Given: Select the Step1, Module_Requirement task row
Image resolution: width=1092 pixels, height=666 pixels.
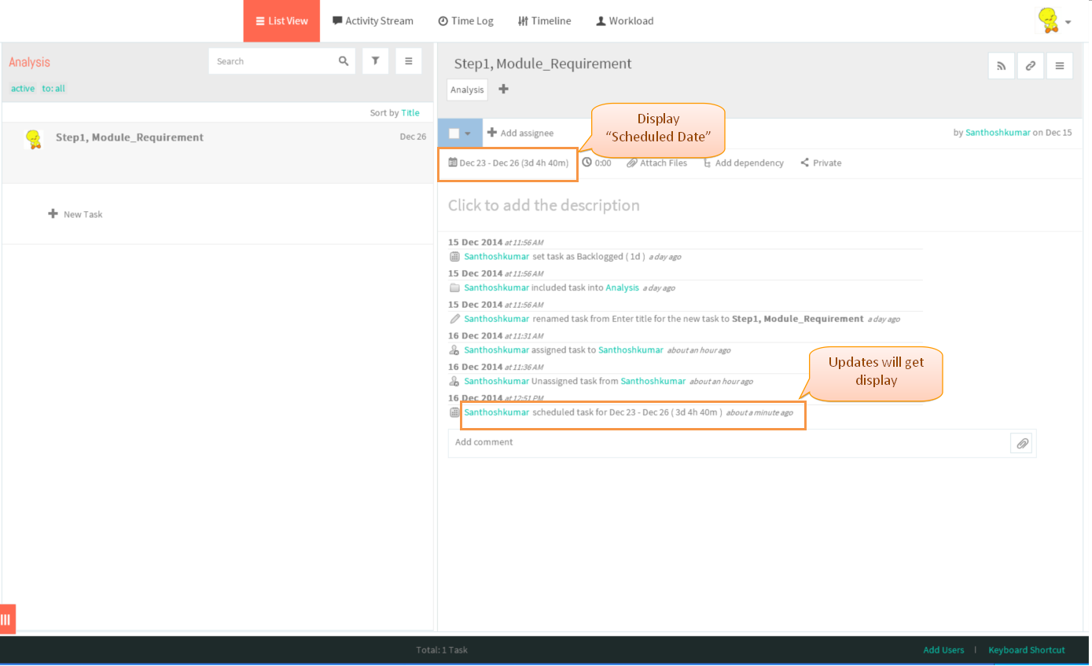Looking at the screenshot, I should click(218, 153).
